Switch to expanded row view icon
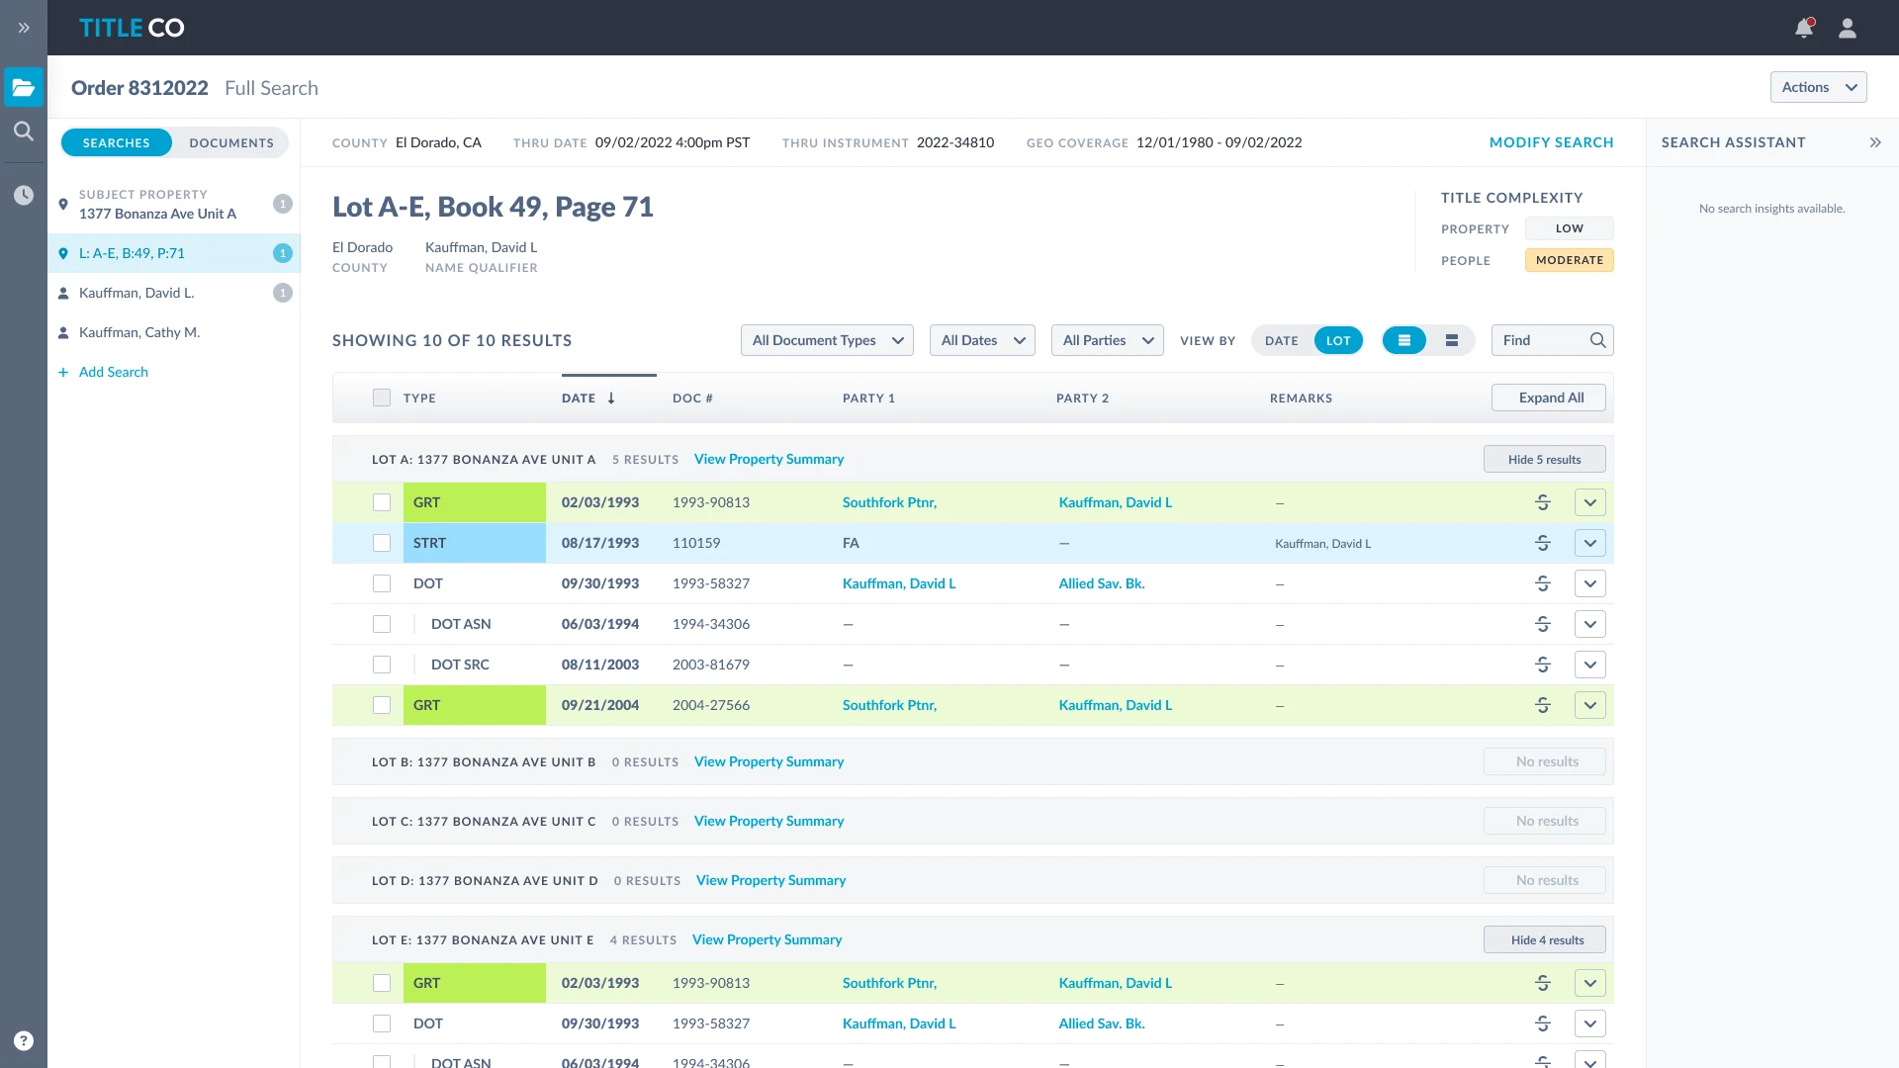The width and height of the screenshot is (1899, 1068). [1452, 340]
